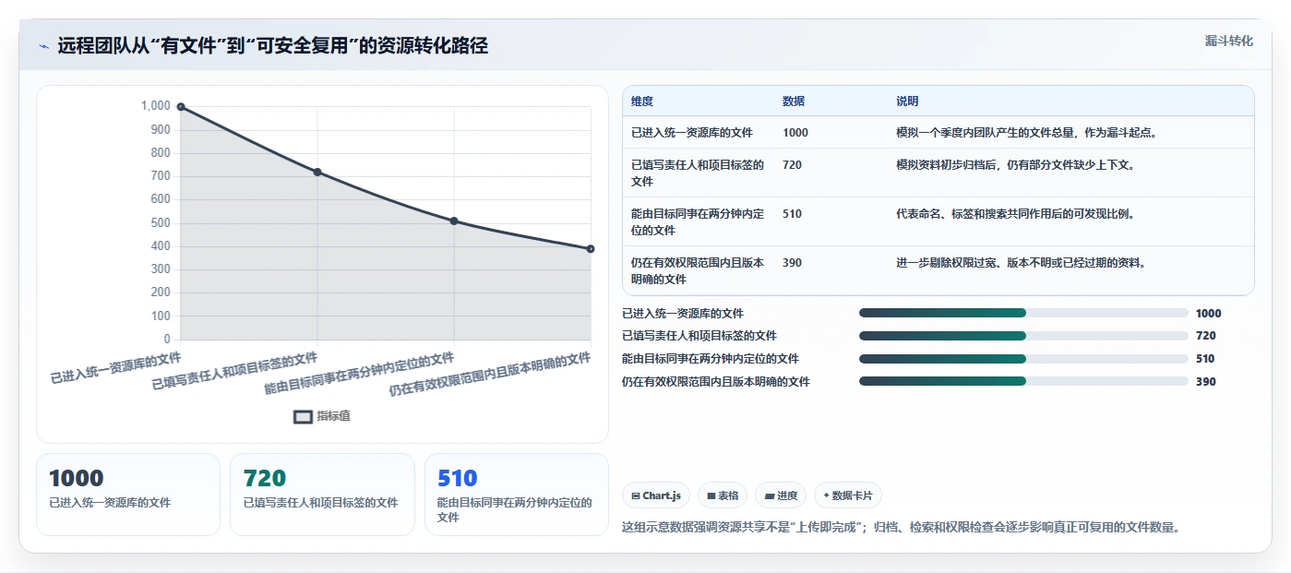Image resolution: width=1291 pixels, height=573 pixels.
Task: Click progress bar for 已进入统一资源库的文件
Action: click(1023, 313)
